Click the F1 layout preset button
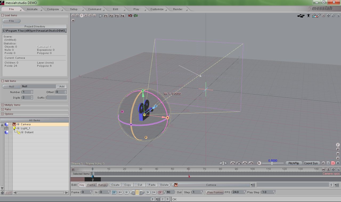The height and width of the screenshot is (202, 341). (106, 16)
